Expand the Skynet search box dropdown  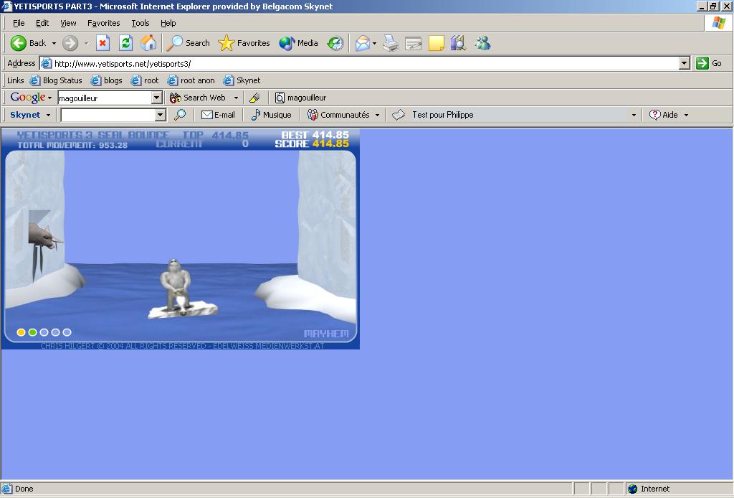tap(160, 115)
